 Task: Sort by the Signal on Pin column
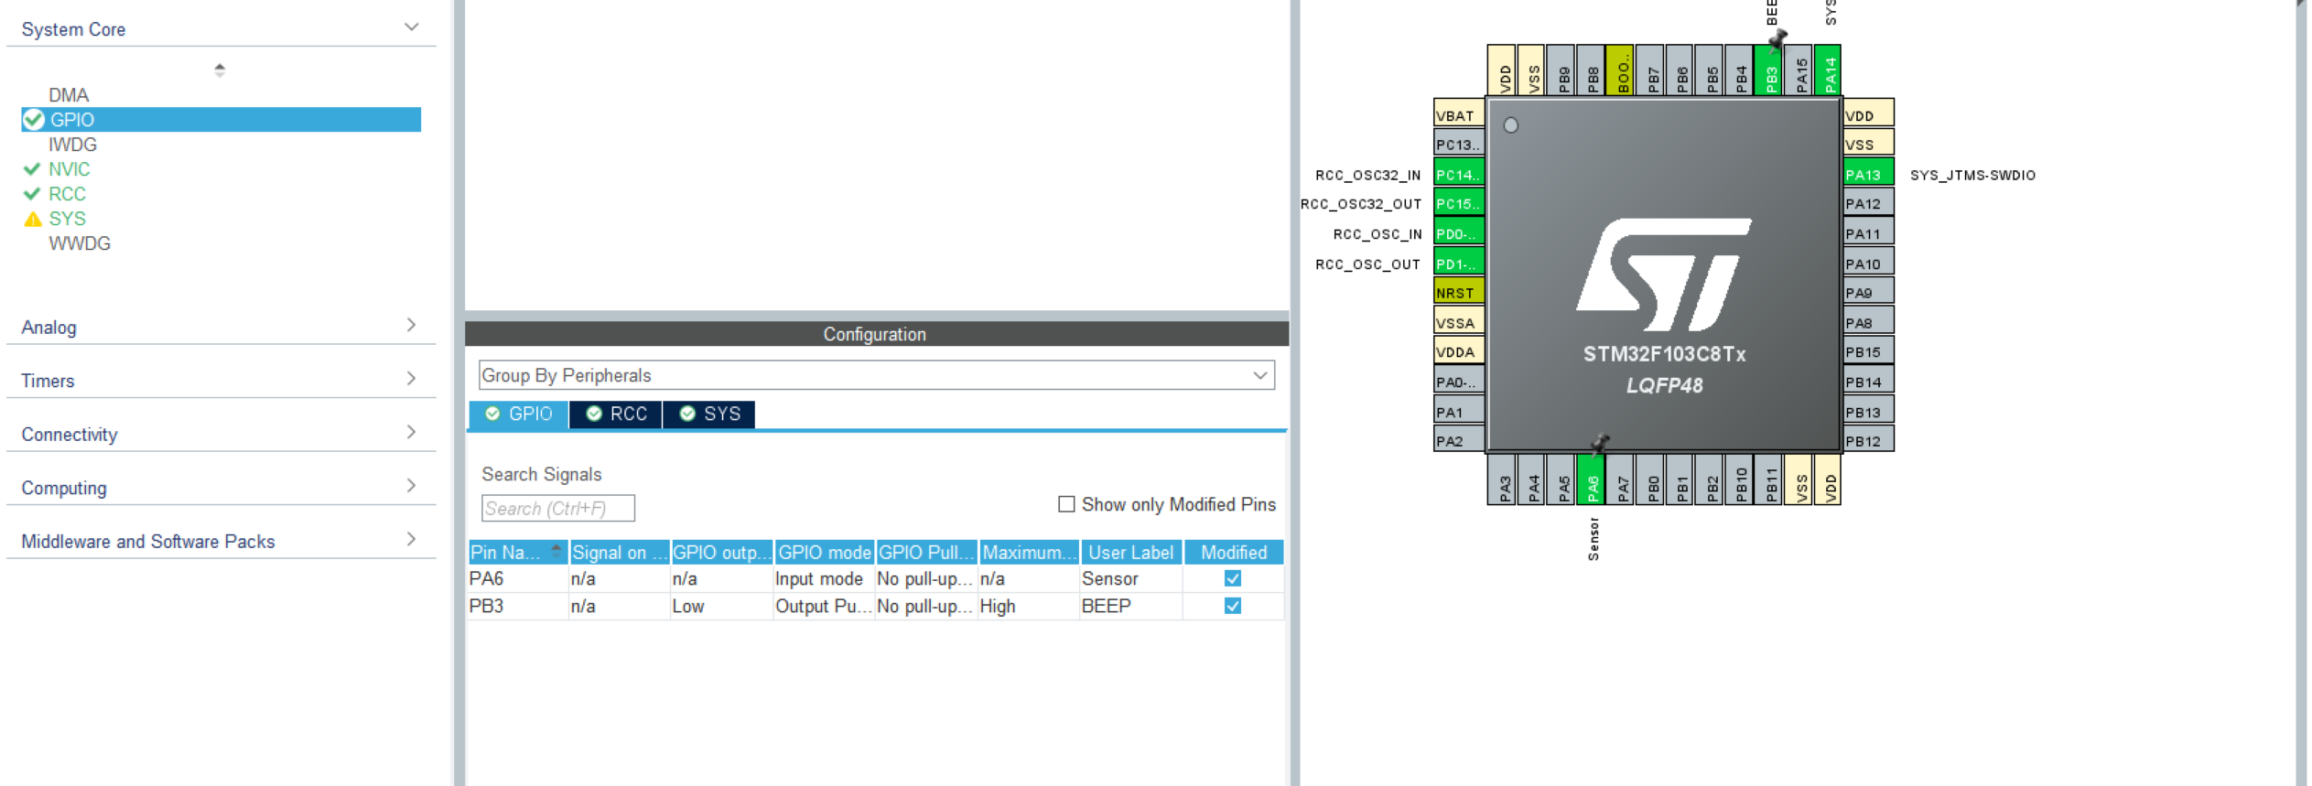pos(620,553)
